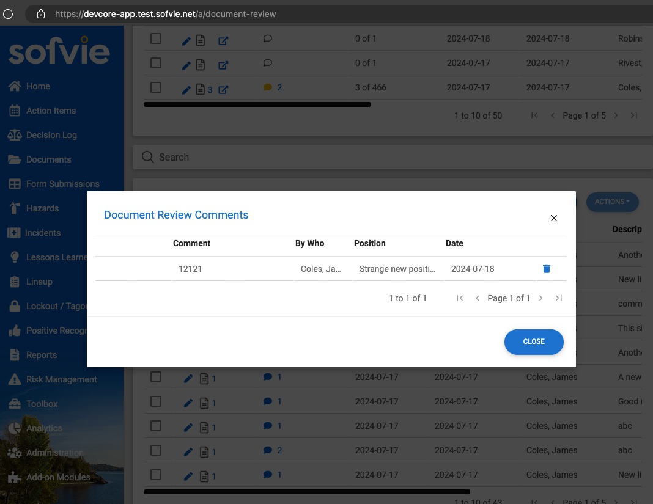Screen dimensions: 653x504
Task: Tick the checkbox in the abc row with 2 comments
Action: coord(156,450)
